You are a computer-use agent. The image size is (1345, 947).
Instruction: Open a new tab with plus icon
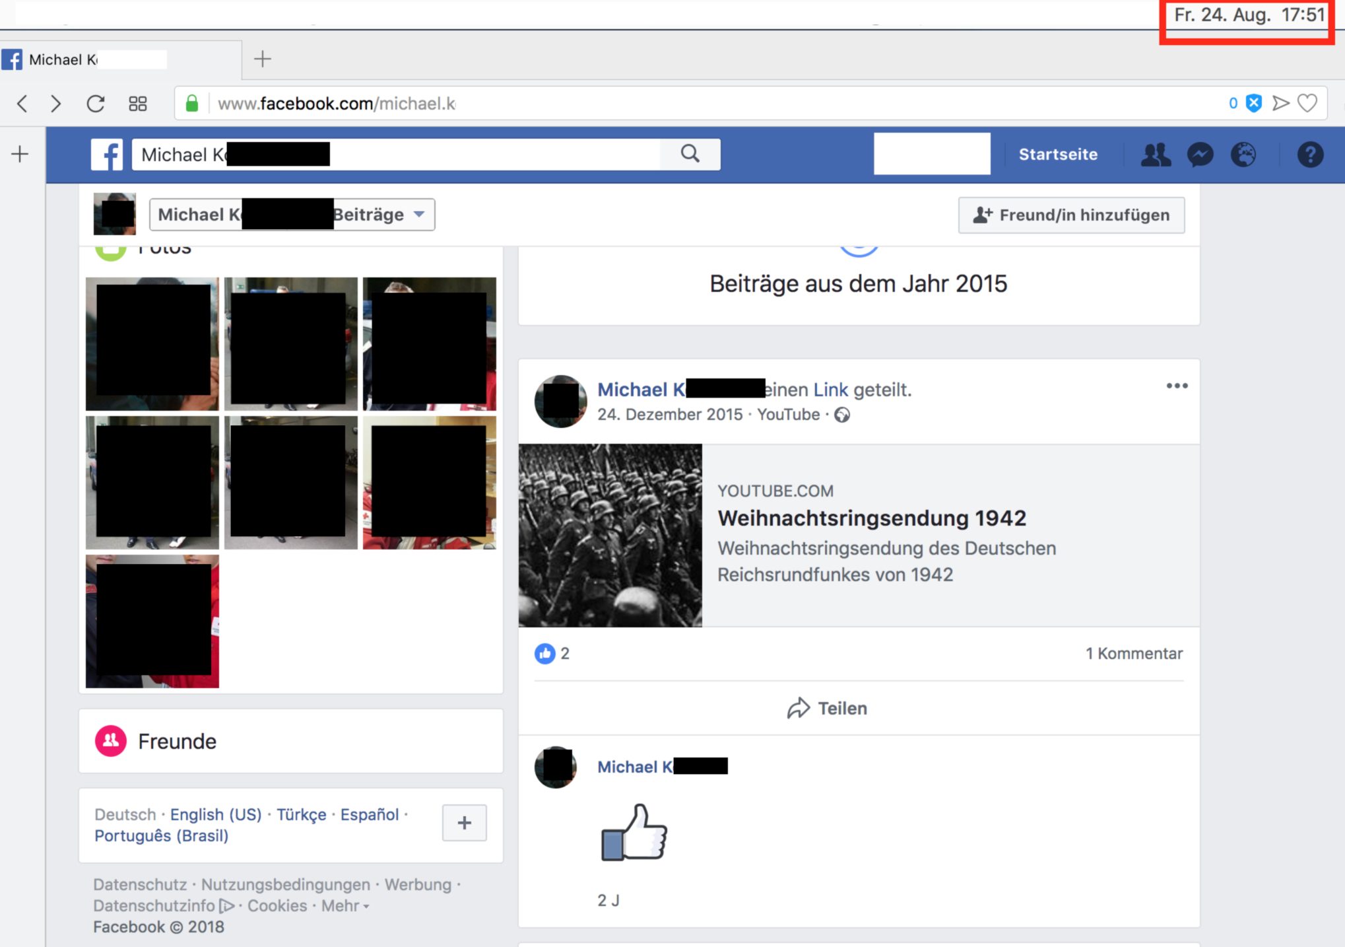[x=263, y=59]
